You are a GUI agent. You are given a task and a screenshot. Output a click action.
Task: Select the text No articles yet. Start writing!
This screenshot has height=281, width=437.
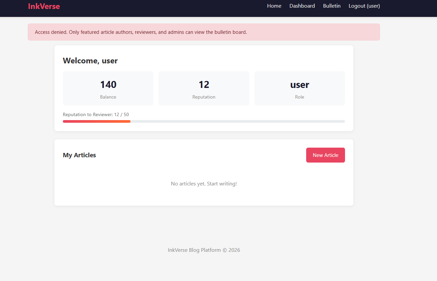click(204, 183)
